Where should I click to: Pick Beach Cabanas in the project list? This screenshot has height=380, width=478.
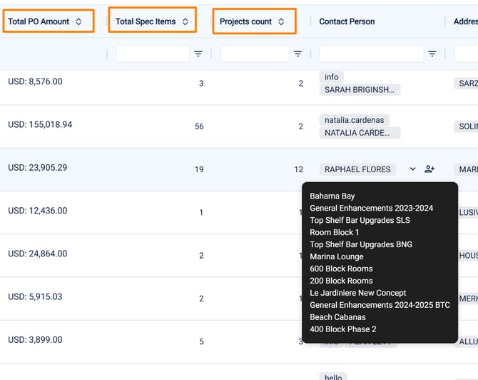(337, 317)
